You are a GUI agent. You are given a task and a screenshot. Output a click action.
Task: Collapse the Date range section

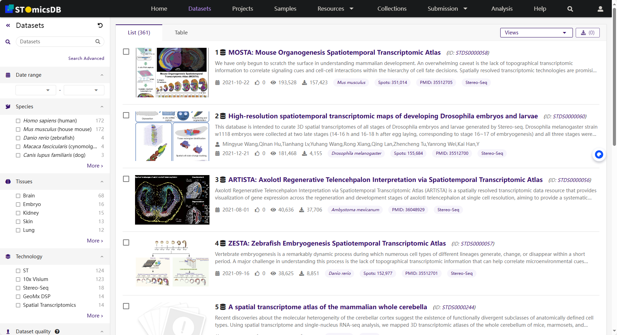[x=102, y=75]
